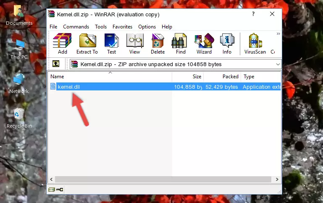Click the Application extension type cell
The height and width of the screenshot is (203, 323).
(262, 87)
